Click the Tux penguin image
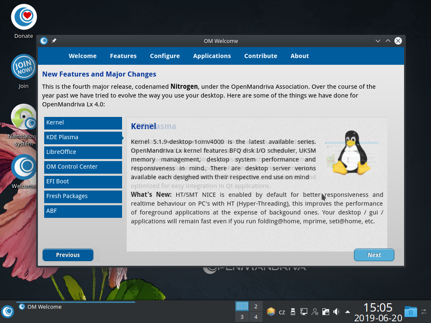 tap(351, 153)
